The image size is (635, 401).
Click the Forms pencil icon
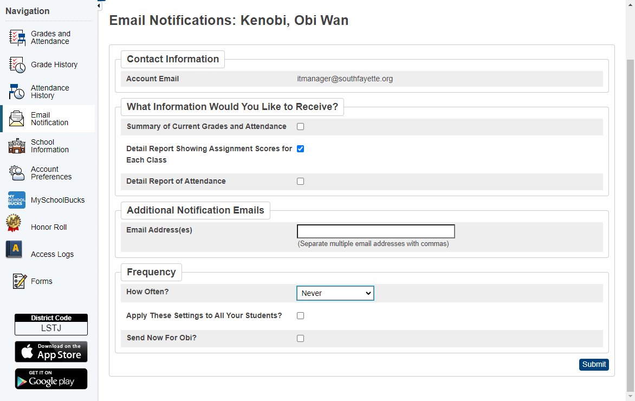[19, 281]
